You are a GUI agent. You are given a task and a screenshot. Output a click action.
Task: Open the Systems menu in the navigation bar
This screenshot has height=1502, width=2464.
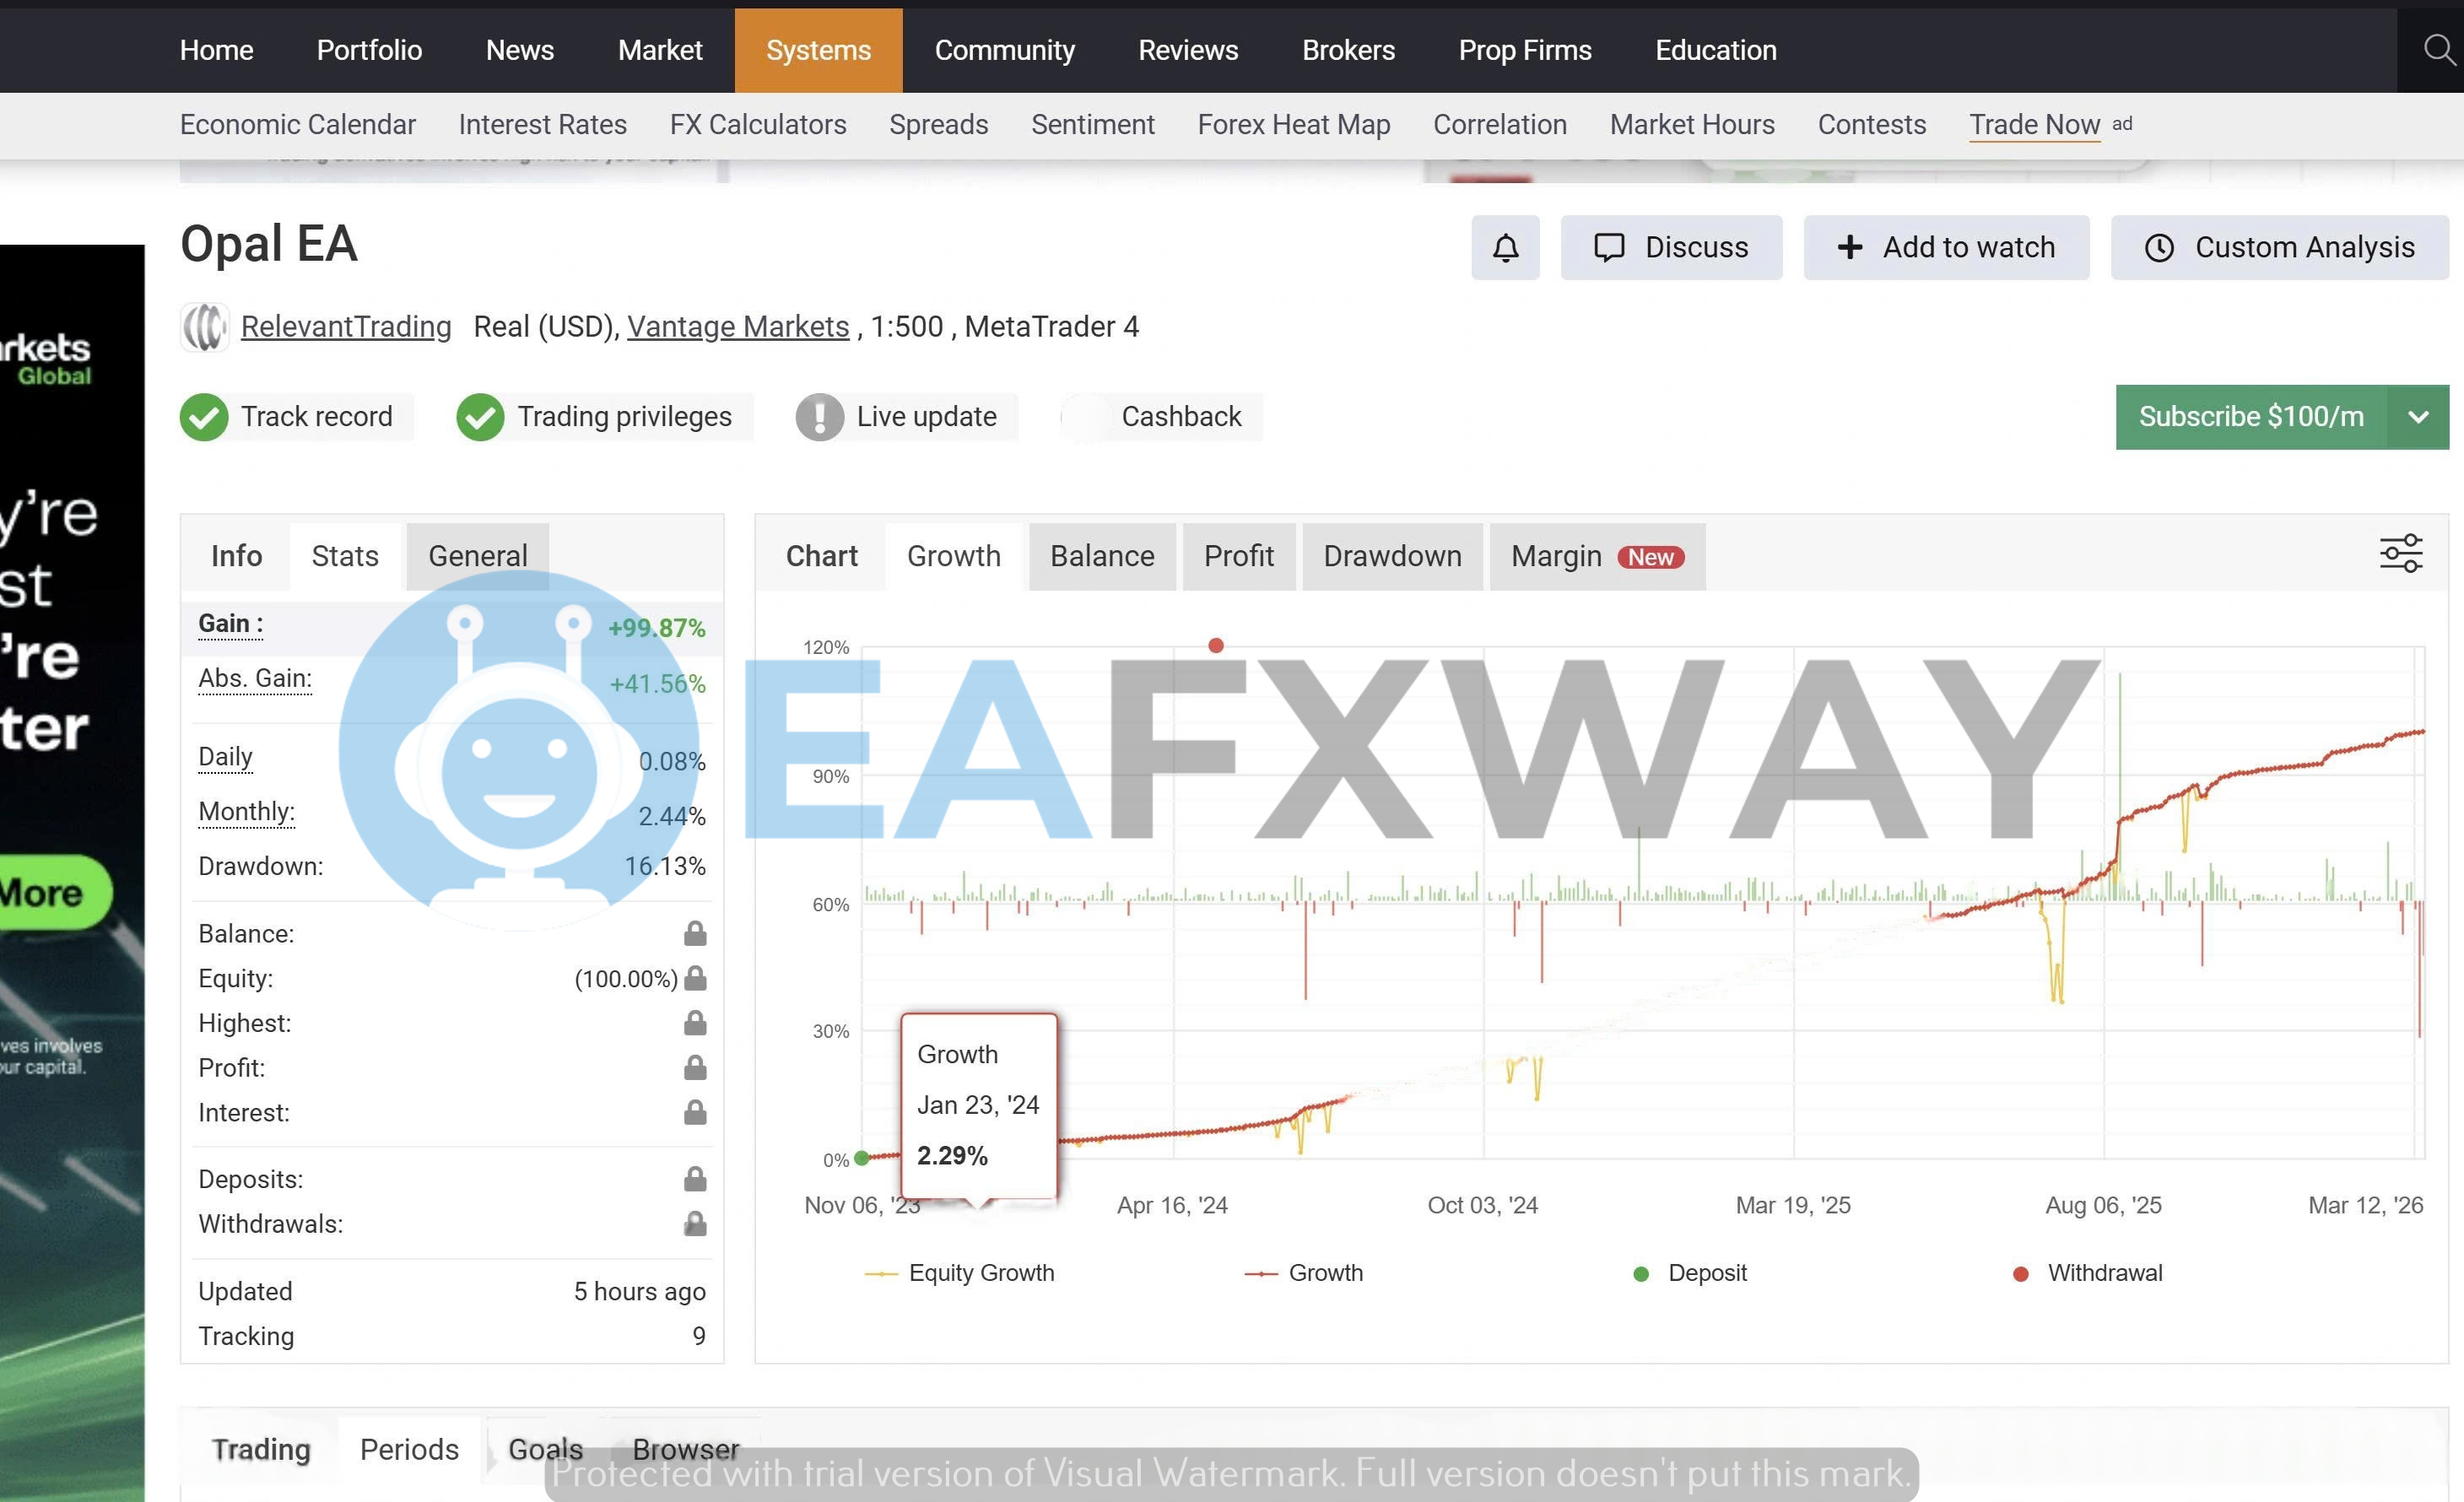(x=818, y=49)
